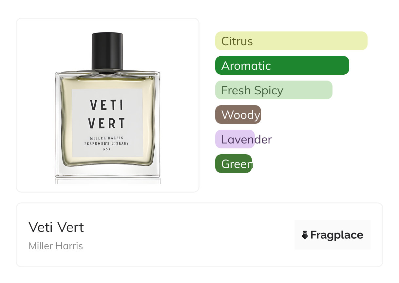Click the purple Lavender accord bar
Viewport: 399px width, 283px height.
235,139
